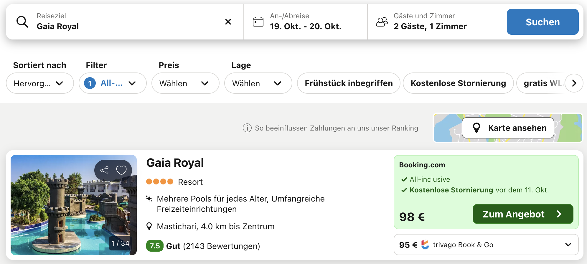Screen dimensions: 587x264
Task: Click the 7.5 rating badge
Action: [x=155, y=246]
